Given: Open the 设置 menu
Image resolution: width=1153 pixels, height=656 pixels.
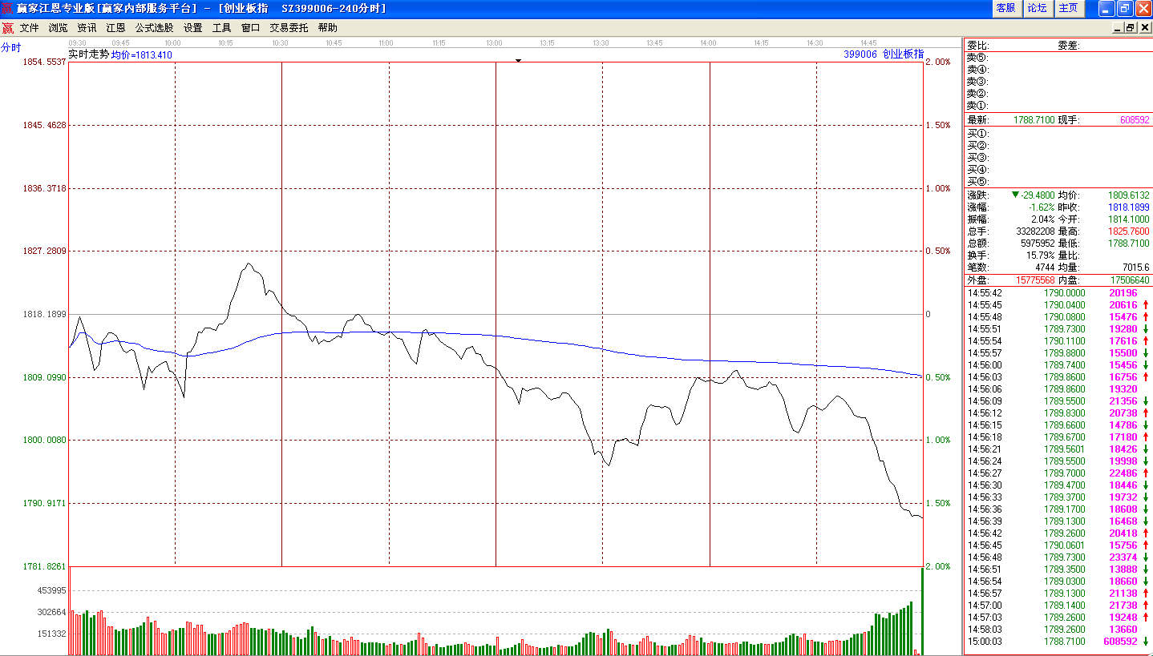Looking at the screenshot, I should pos(192,27).
